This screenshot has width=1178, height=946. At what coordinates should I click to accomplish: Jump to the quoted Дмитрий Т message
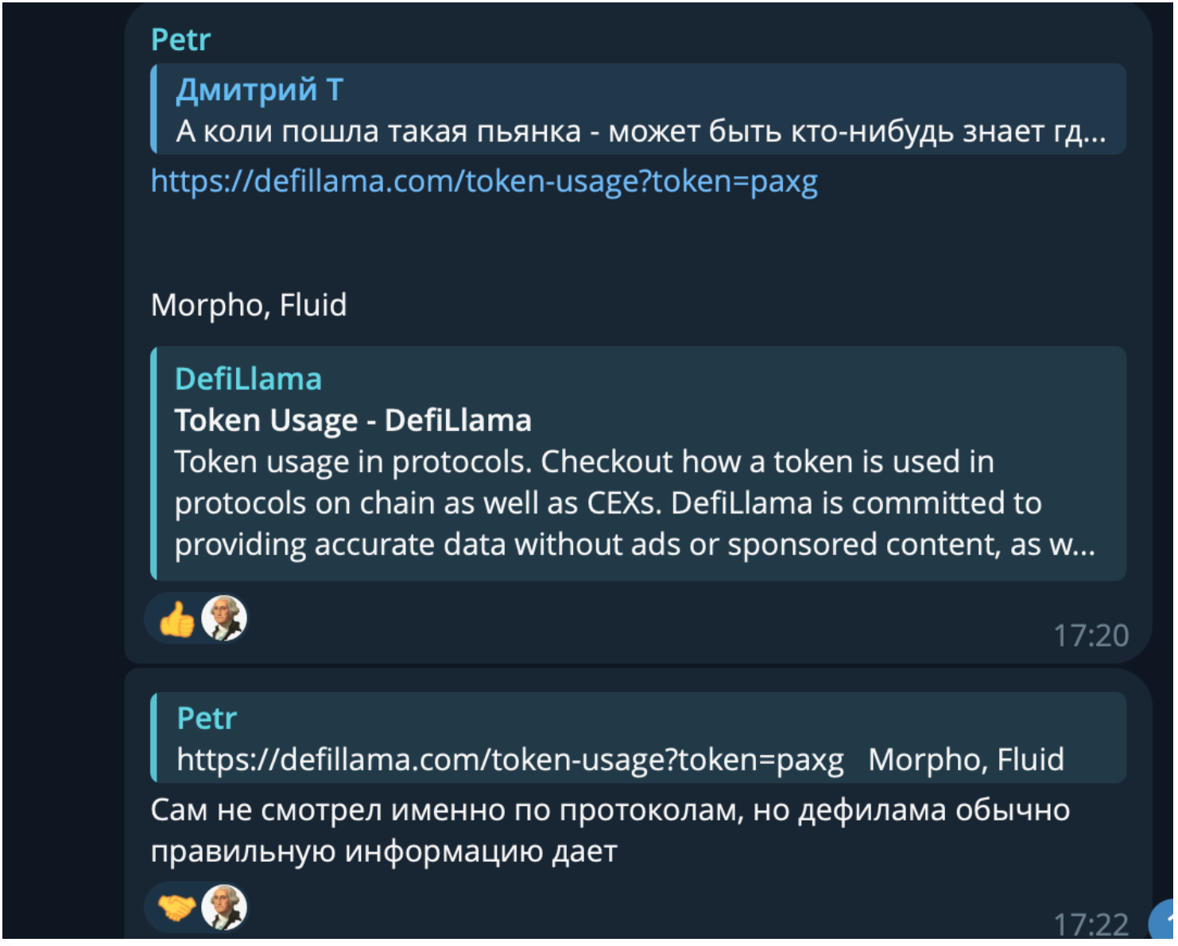pos(260,90)
